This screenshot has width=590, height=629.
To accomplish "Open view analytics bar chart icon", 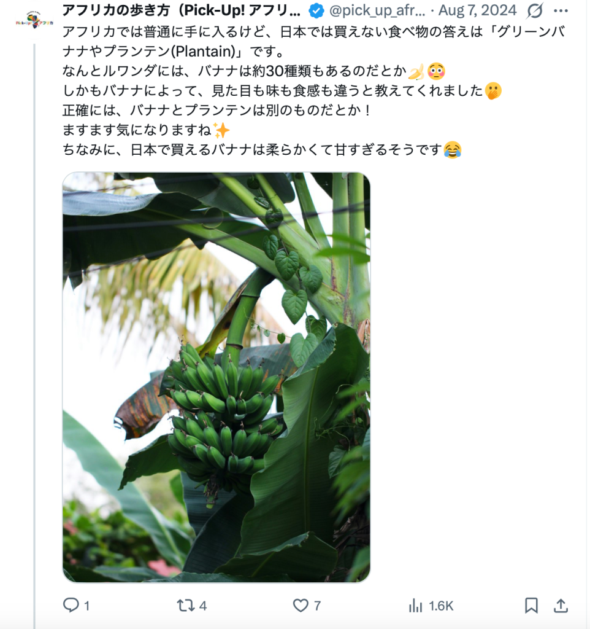I will coord(415,605).
